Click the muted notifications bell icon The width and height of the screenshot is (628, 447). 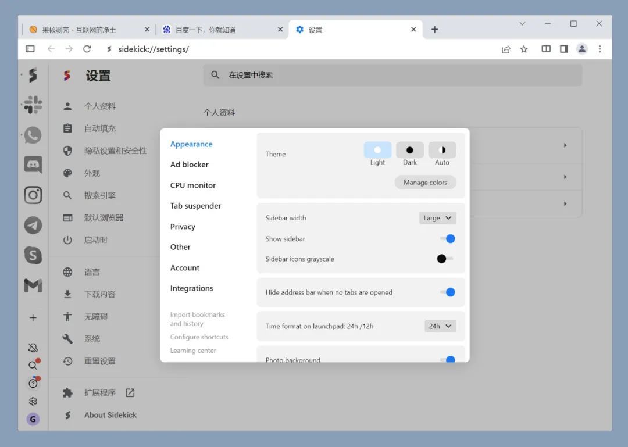click(x=33, y=348)
